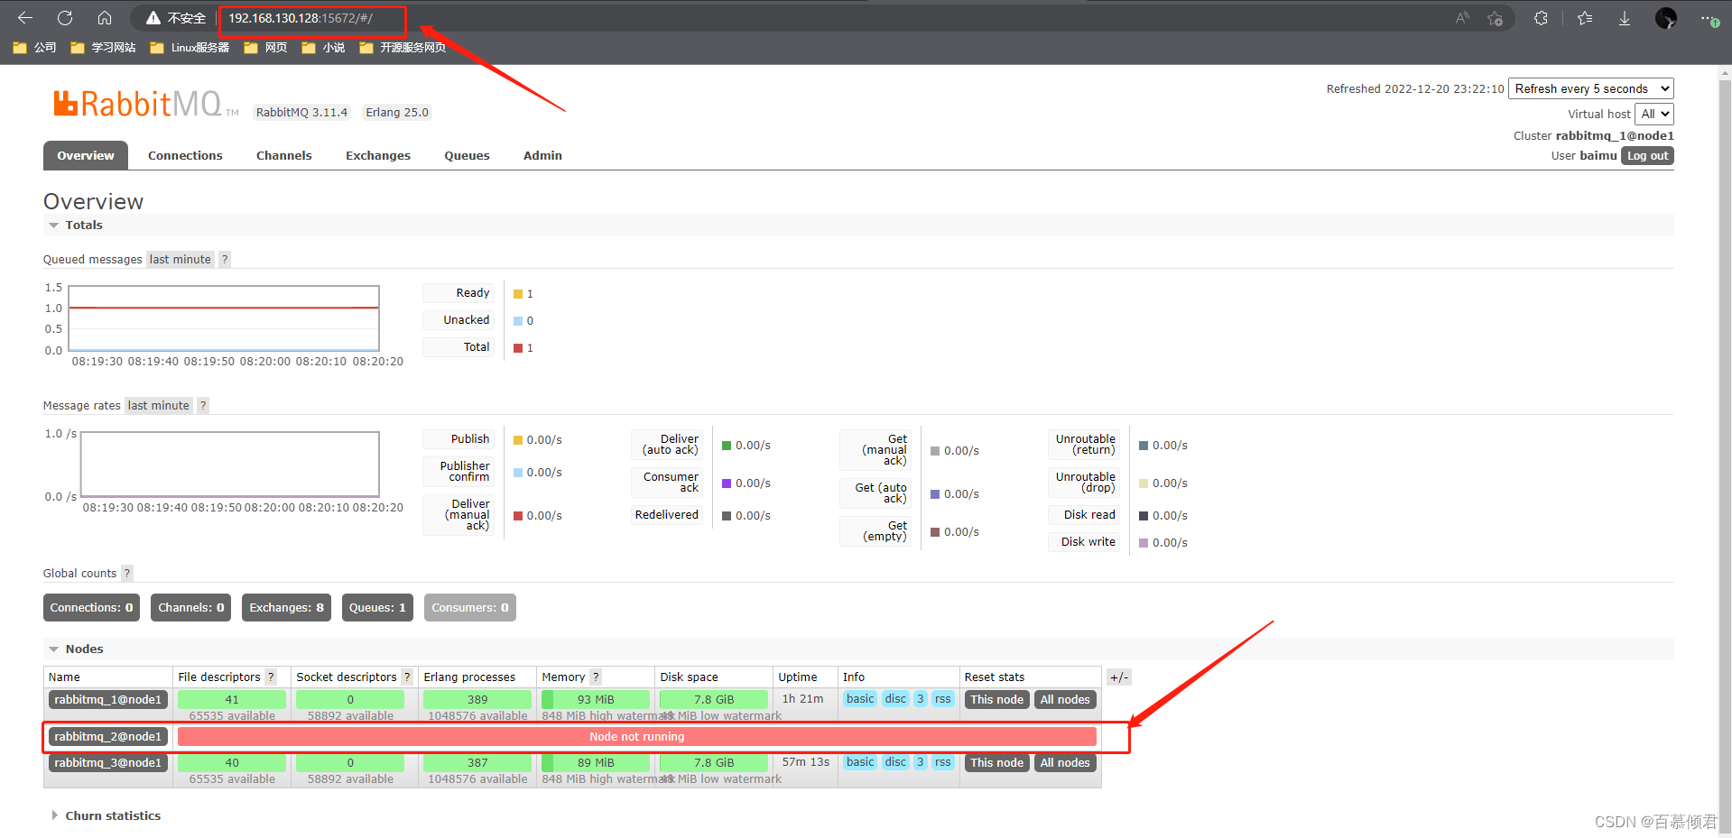This screenshot has height=838, width=1732.
Task: Open the browser downloads icon
Action: (1625, 18)
